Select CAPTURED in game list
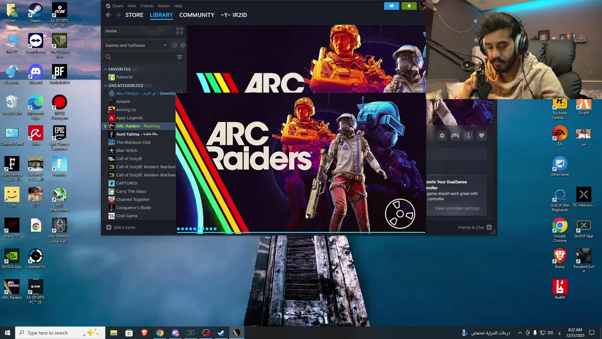Viewport: 602px width, 339px height. pos(127,183)
